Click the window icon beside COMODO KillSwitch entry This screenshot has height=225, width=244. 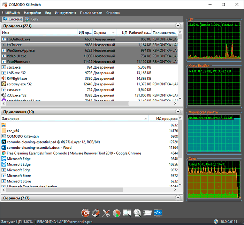[x=4, y=136]
